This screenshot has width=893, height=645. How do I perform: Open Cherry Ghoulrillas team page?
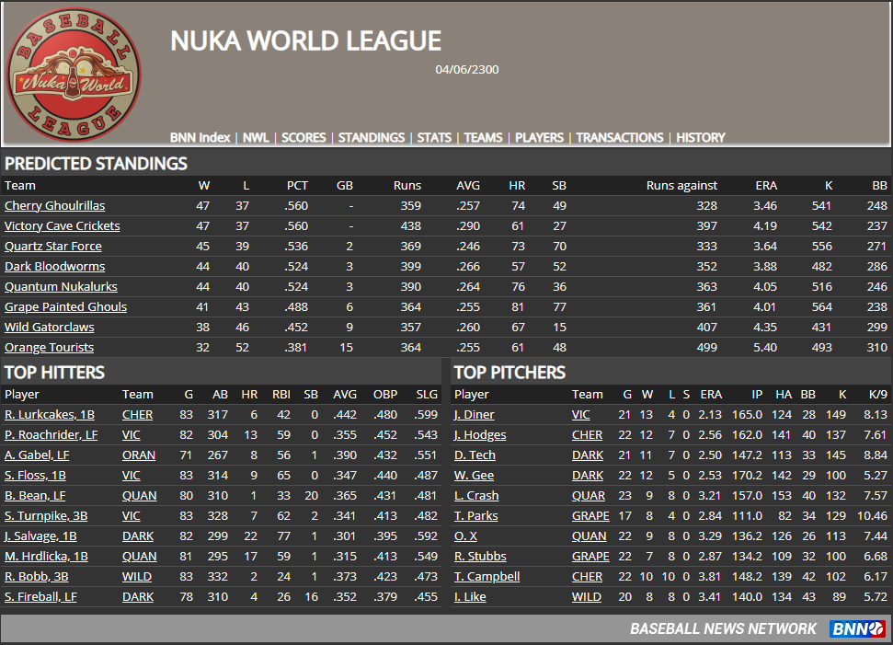54,206
